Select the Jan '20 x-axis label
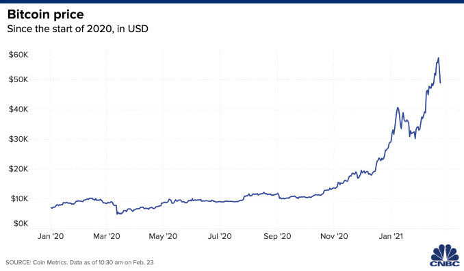 pyautogui.click(x=51, y=236)
